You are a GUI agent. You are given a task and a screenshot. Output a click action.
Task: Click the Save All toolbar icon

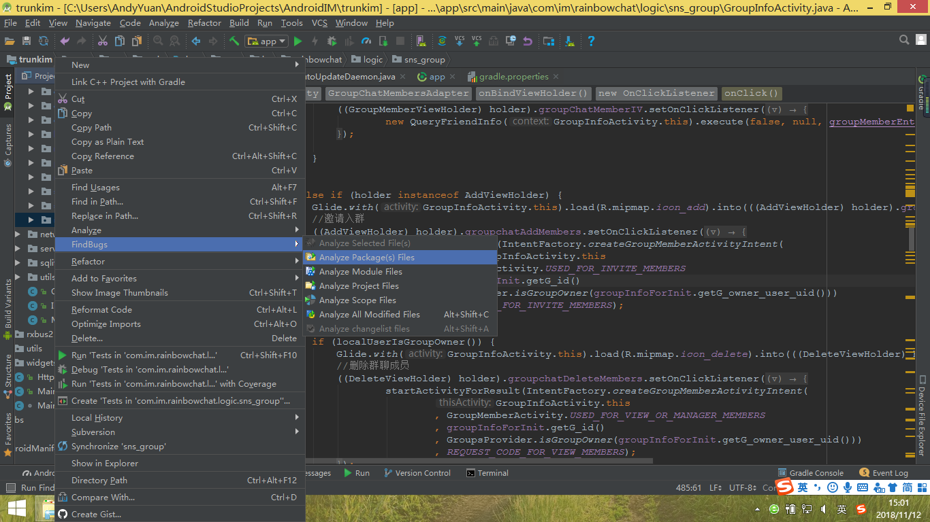coord(27,41)
